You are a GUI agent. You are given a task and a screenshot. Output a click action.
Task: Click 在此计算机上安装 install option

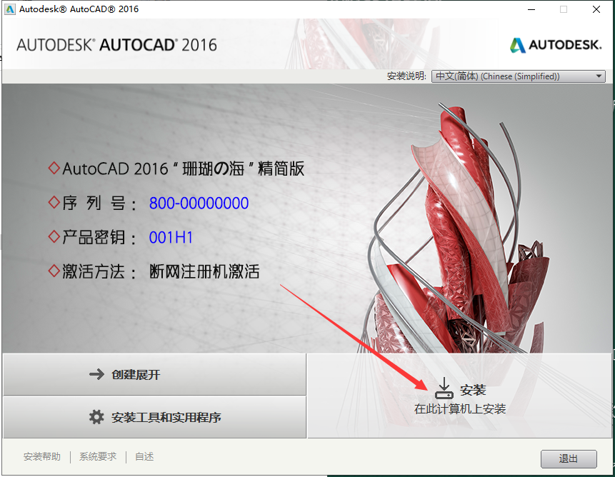460,396
